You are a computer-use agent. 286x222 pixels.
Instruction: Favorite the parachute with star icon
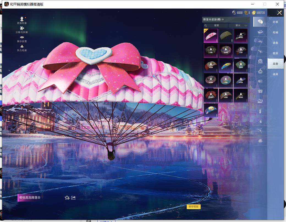click(x=67, y=198)
